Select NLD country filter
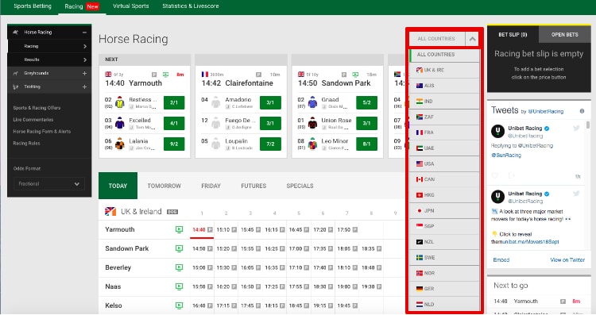The image size is (596, 315). coord(444,305)
